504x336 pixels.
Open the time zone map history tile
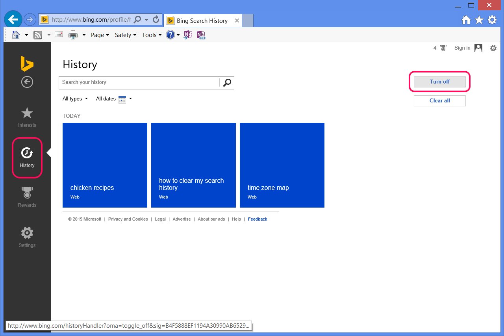[282, 165]
